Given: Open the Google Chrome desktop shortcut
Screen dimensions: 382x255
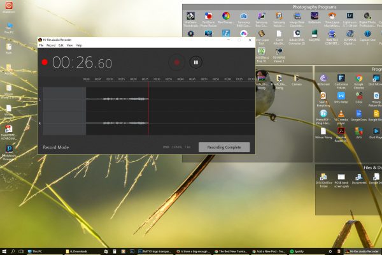Looking at the screenshot, I should tap(359, 80).
